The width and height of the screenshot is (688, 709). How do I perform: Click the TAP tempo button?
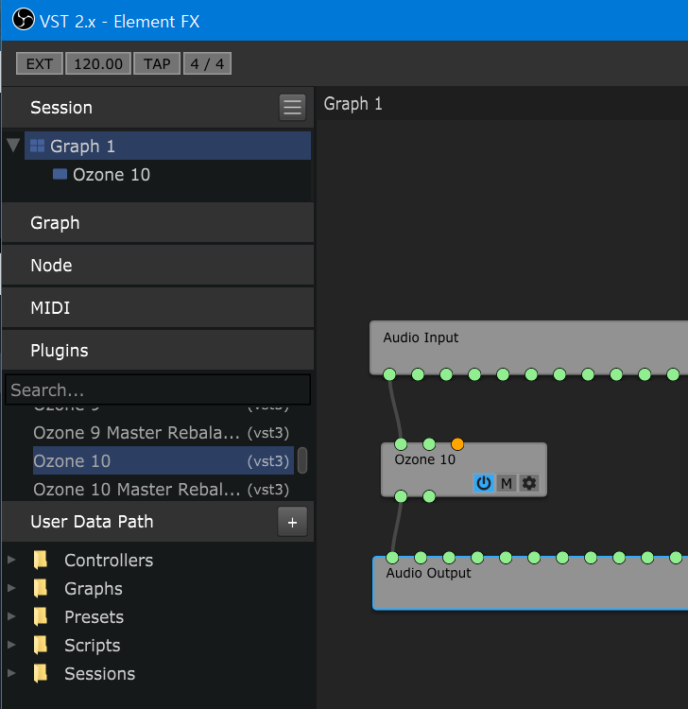157,63
